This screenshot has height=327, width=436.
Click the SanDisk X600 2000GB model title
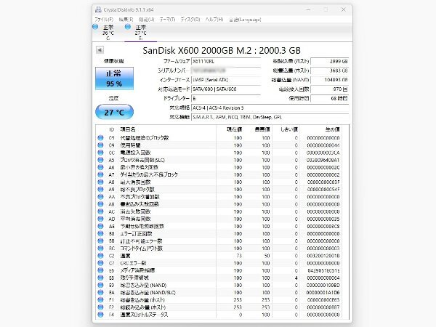222,50
